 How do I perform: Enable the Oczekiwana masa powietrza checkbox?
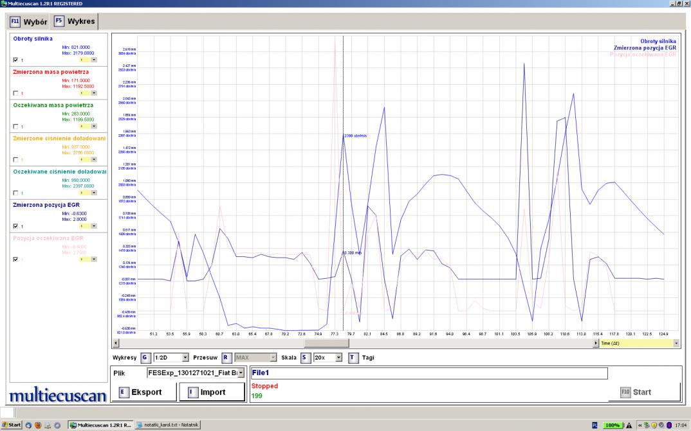(x=16, y=127)
